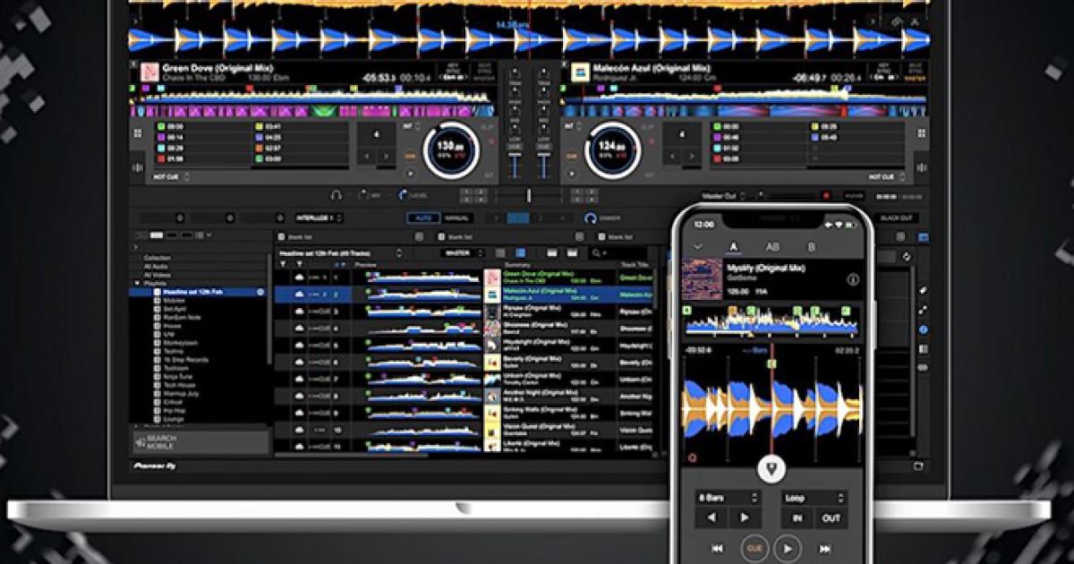
Task: Tap the phone's skip-to-previous-track icon
Action: tap(717, 548)
